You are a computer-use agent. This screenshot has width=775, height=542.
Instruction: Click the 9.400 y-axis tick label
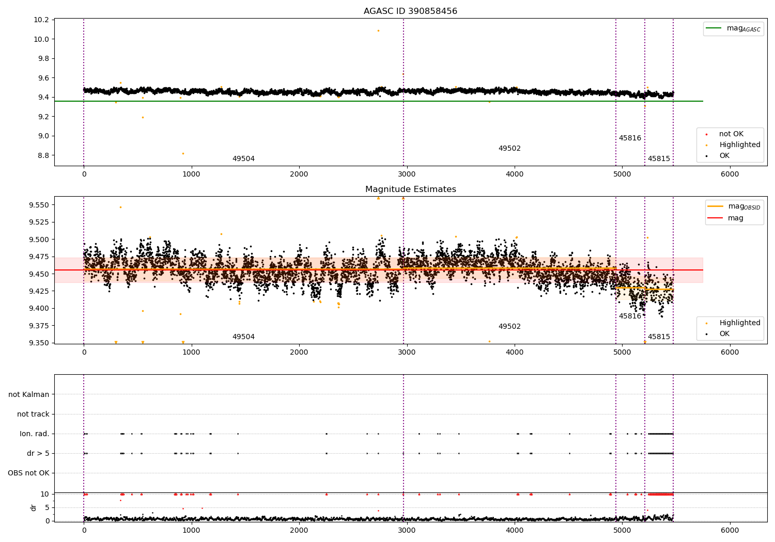(x=39, y=309)
